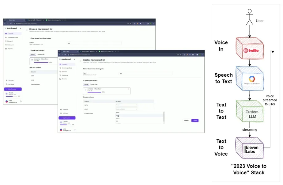Image resolution: width=283 pixels, height=185 pixels.
Task: Click the logout icon in the front window
Action: pyautogui.click(x=75, y=129)
